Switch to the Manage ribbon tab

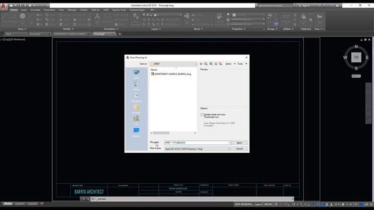tap(72, 10)
